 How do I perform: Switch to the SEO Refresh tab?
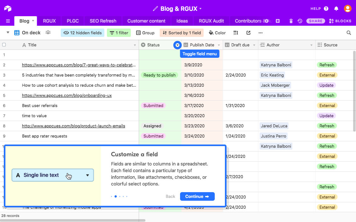(x=103, y=21)
